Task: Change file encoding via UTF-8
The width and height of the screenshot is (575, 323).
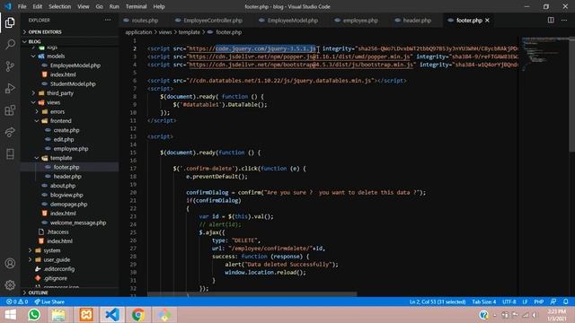Action: tap(509, 301)
